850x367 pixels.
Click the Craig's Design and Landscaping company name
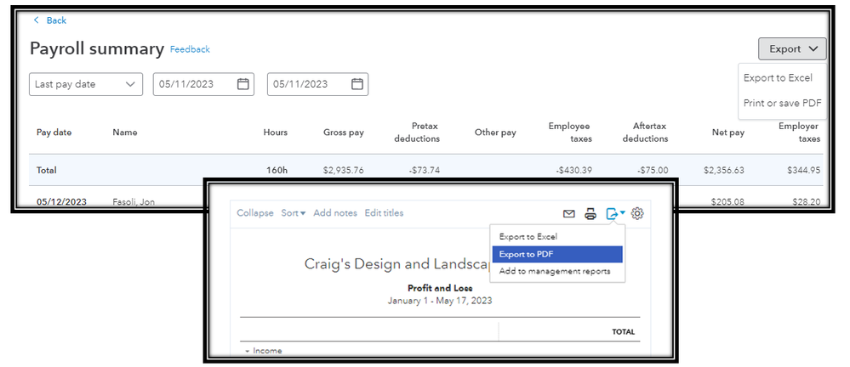[397, 263]
